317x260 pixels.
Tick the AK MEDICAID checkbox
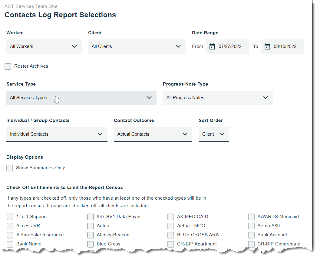(171, 217)
